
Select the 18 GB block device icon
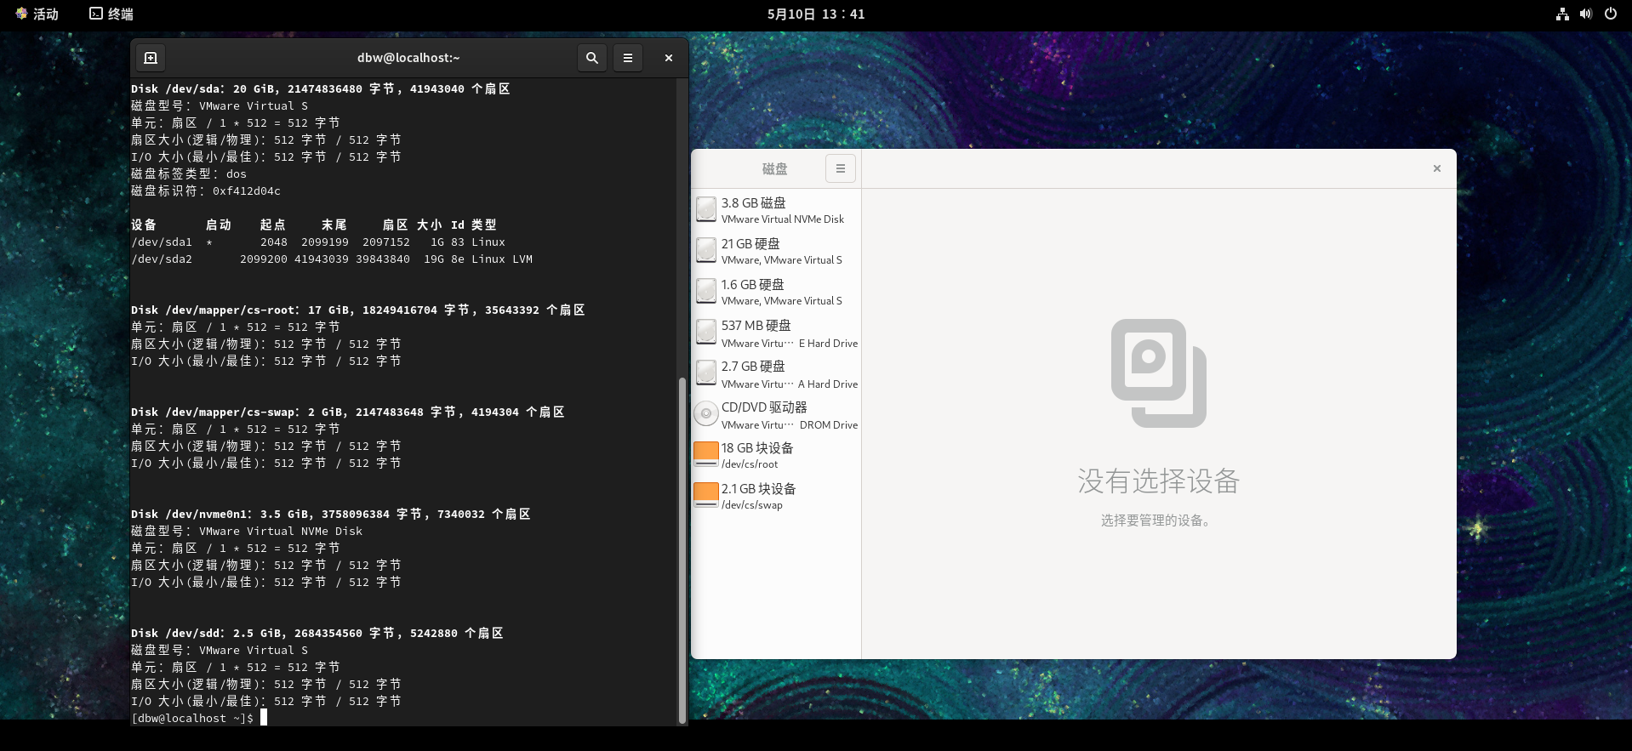coord(706,454)
